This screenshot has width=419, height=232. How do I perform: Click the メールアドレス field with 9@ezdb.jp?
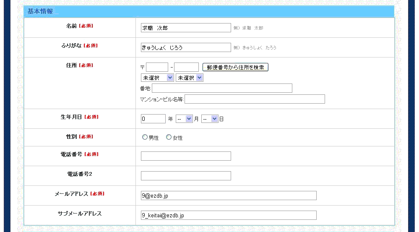tap(229, 196)
